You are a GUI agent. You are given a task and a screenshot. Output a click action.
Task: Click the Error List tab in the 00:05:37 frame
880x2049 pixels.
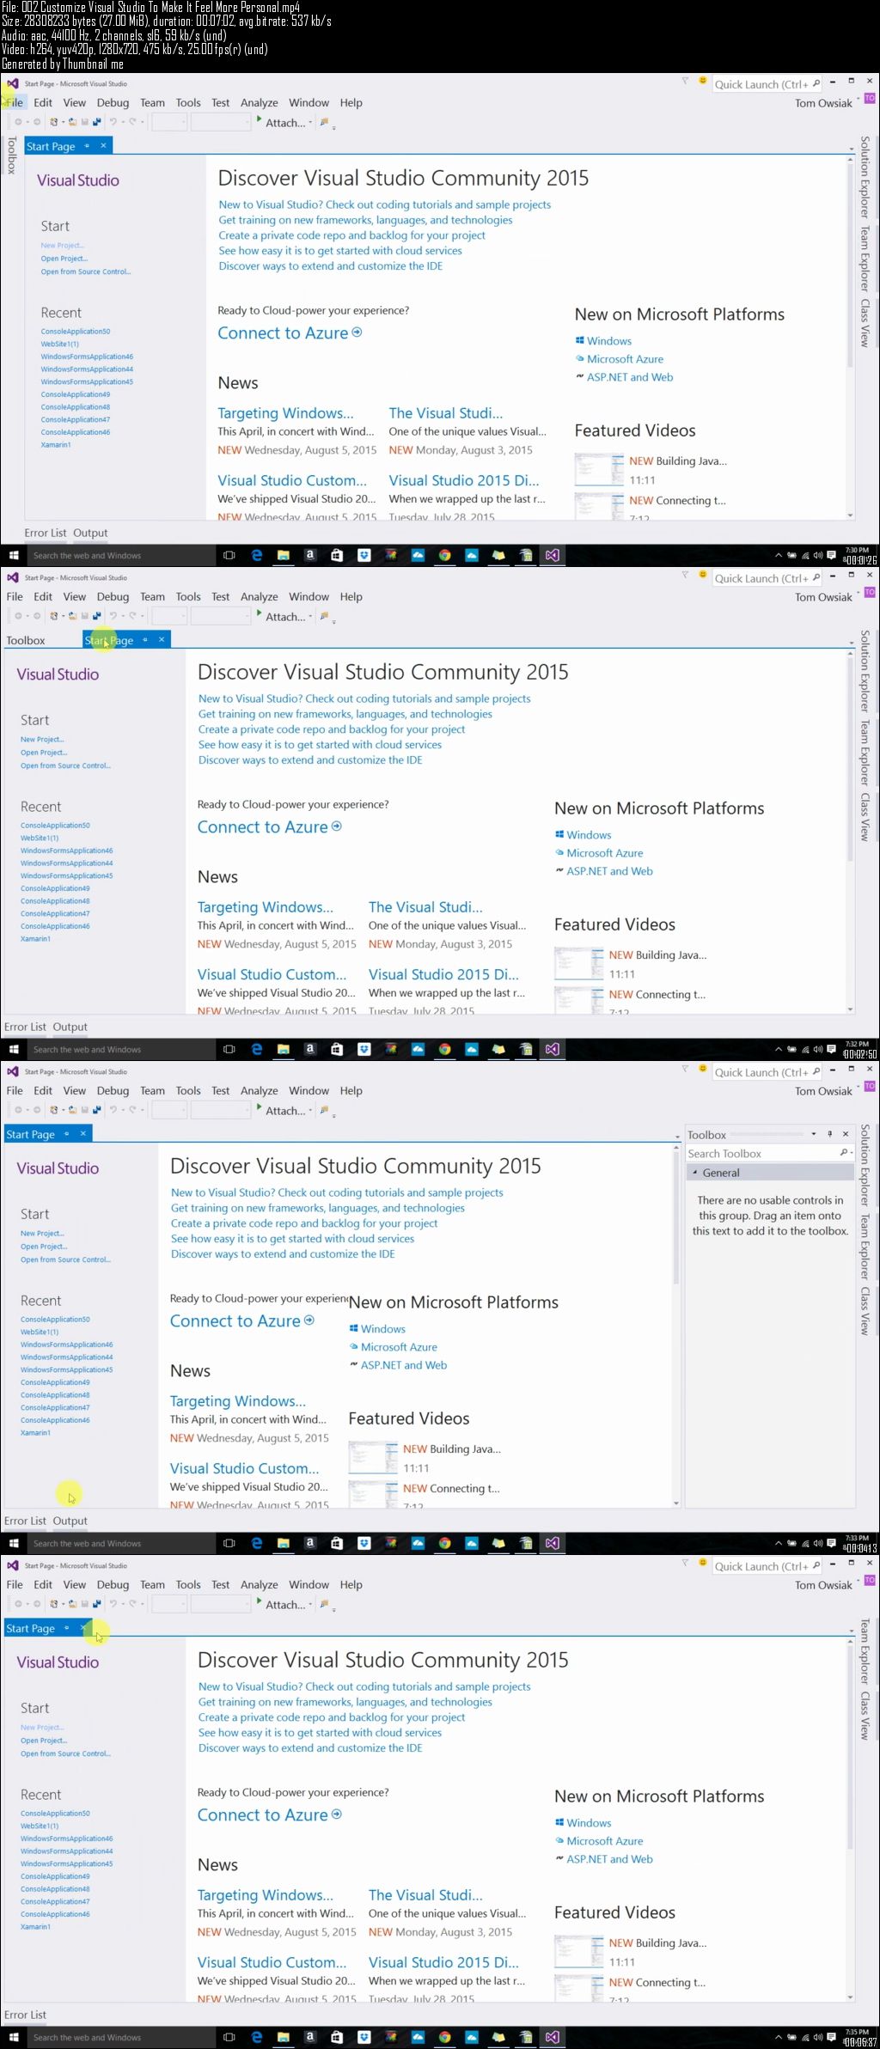25,2015
